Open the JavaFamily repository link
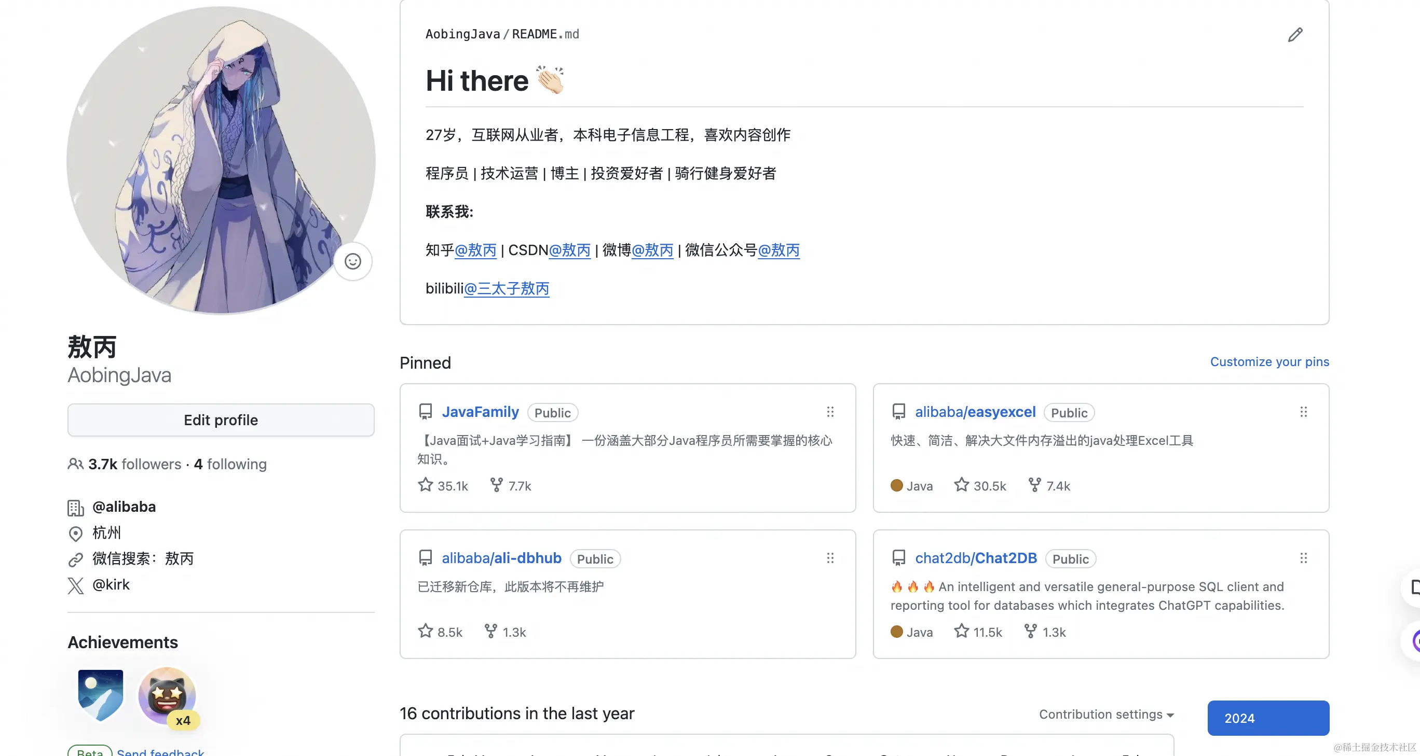 tap(480, 412)
